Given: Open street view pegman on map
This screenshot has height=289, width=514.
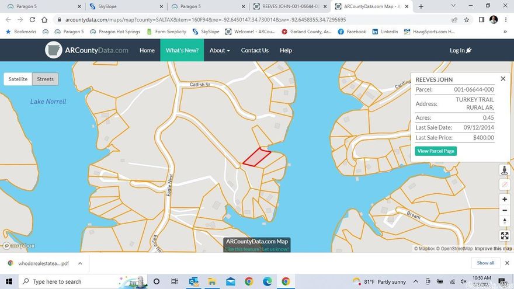Looking at the screenshot, I should [x=505, y=170].
